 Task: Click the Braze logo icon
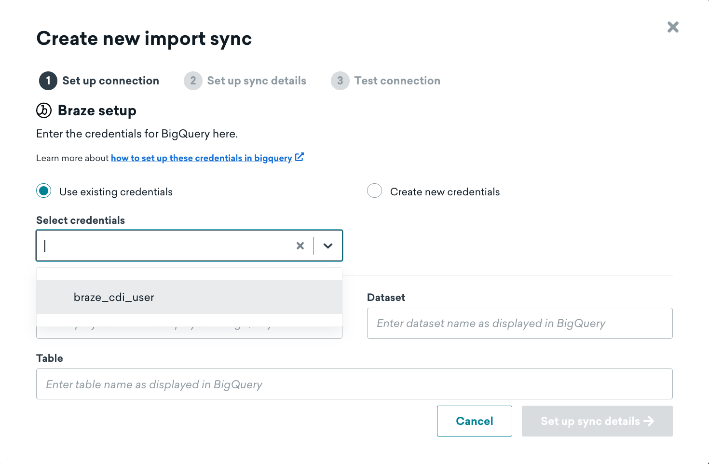click(x=43, y=110)
